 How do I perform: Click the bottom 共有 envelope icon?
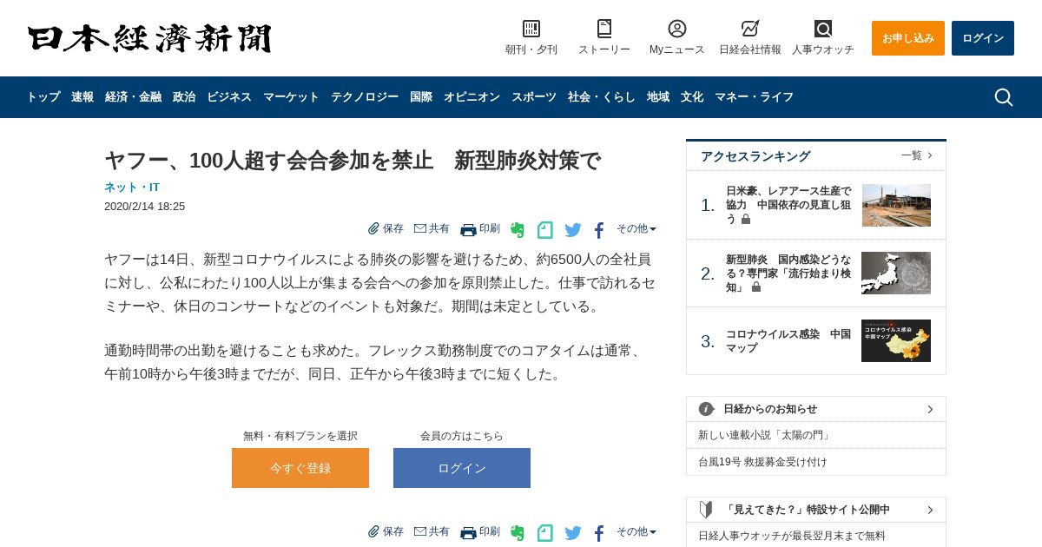tap(420, 531)
